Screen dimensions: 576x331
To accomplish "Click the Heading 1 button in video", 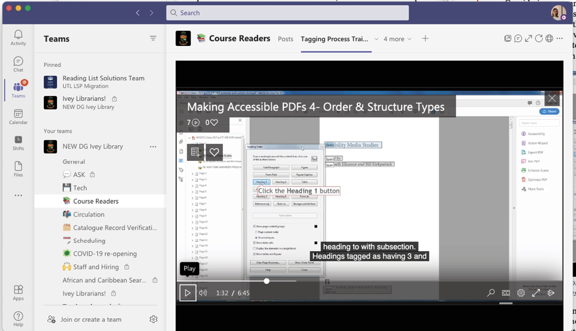I will [x=261, y=182].
